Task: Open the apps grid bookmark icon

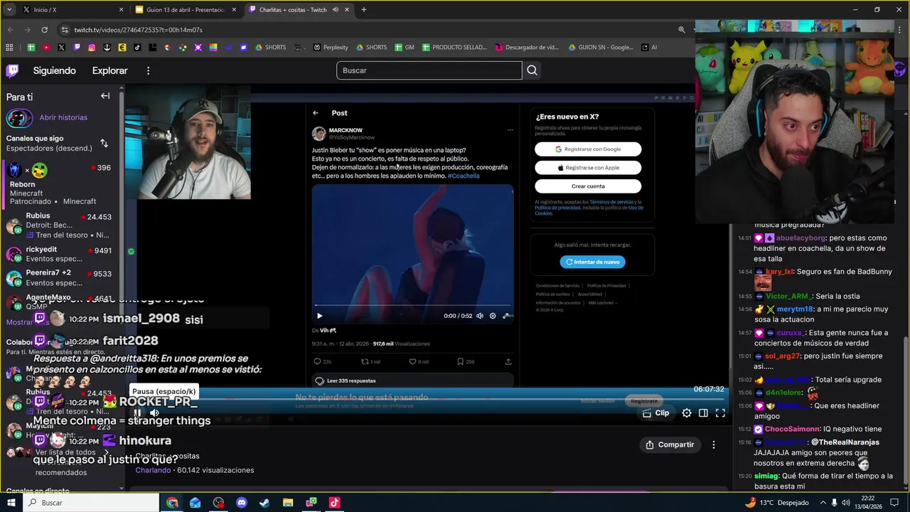Action: (x=9, y=48)
